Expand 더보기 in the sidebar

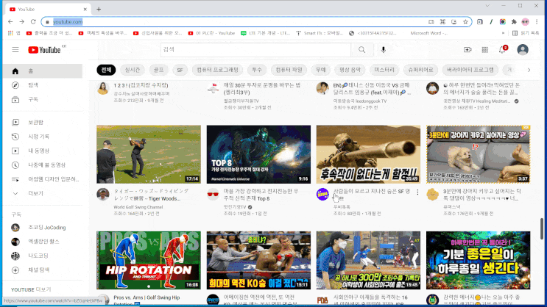[43, 193]
